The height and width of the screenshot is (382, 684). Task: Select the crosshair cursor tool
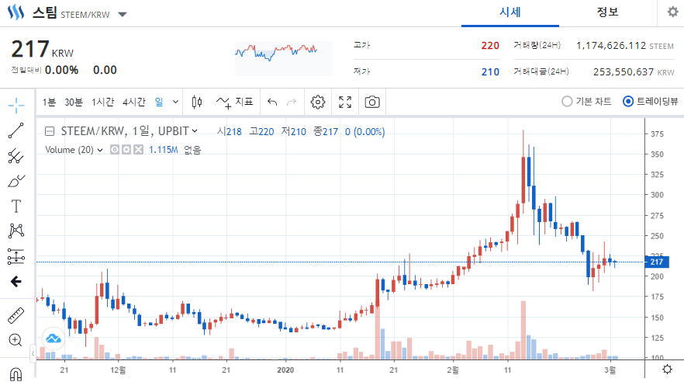[16, 106]
